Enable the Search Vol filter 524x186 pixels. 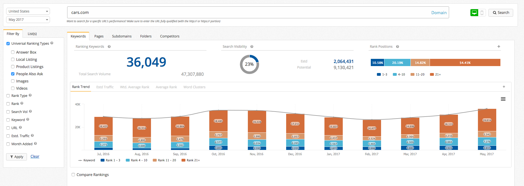click(x=8, y=112)
